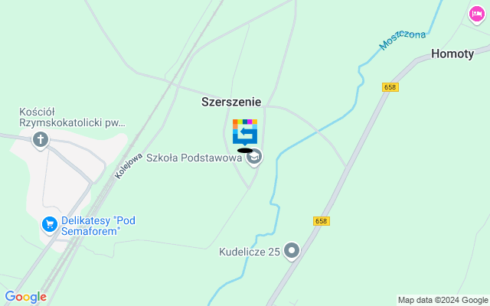Click the black shadow under the pin
The image size is (490, 306).
[245, 151]
